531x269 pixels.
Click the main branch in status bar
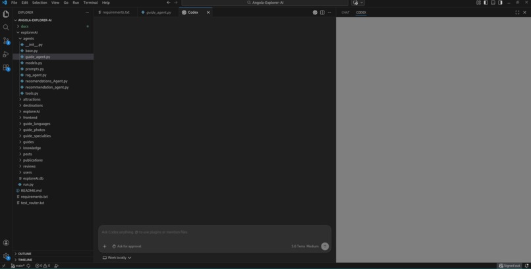pyautogui.click(x=18, y=266)
